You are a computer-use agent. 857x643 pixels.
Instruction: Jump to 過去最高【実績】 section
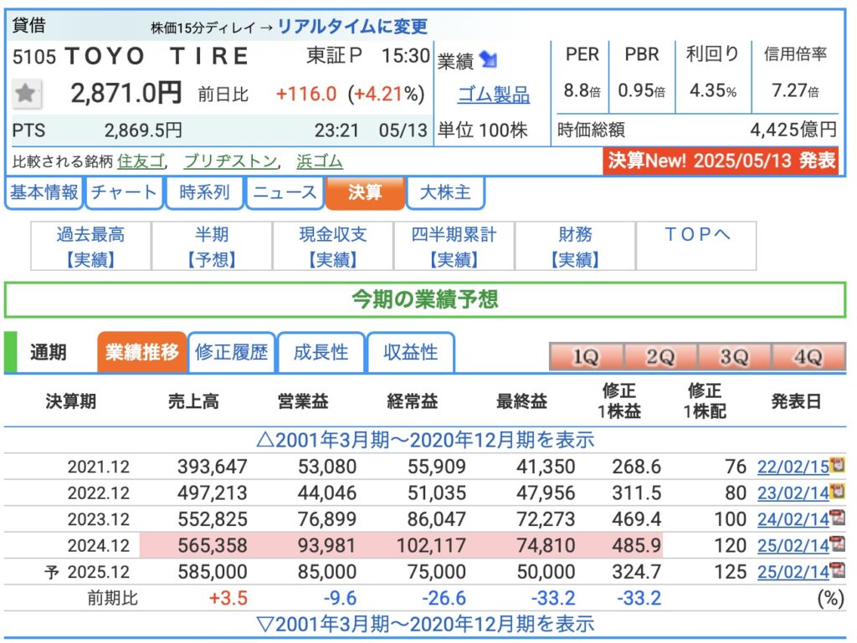[x=90, y=246]
